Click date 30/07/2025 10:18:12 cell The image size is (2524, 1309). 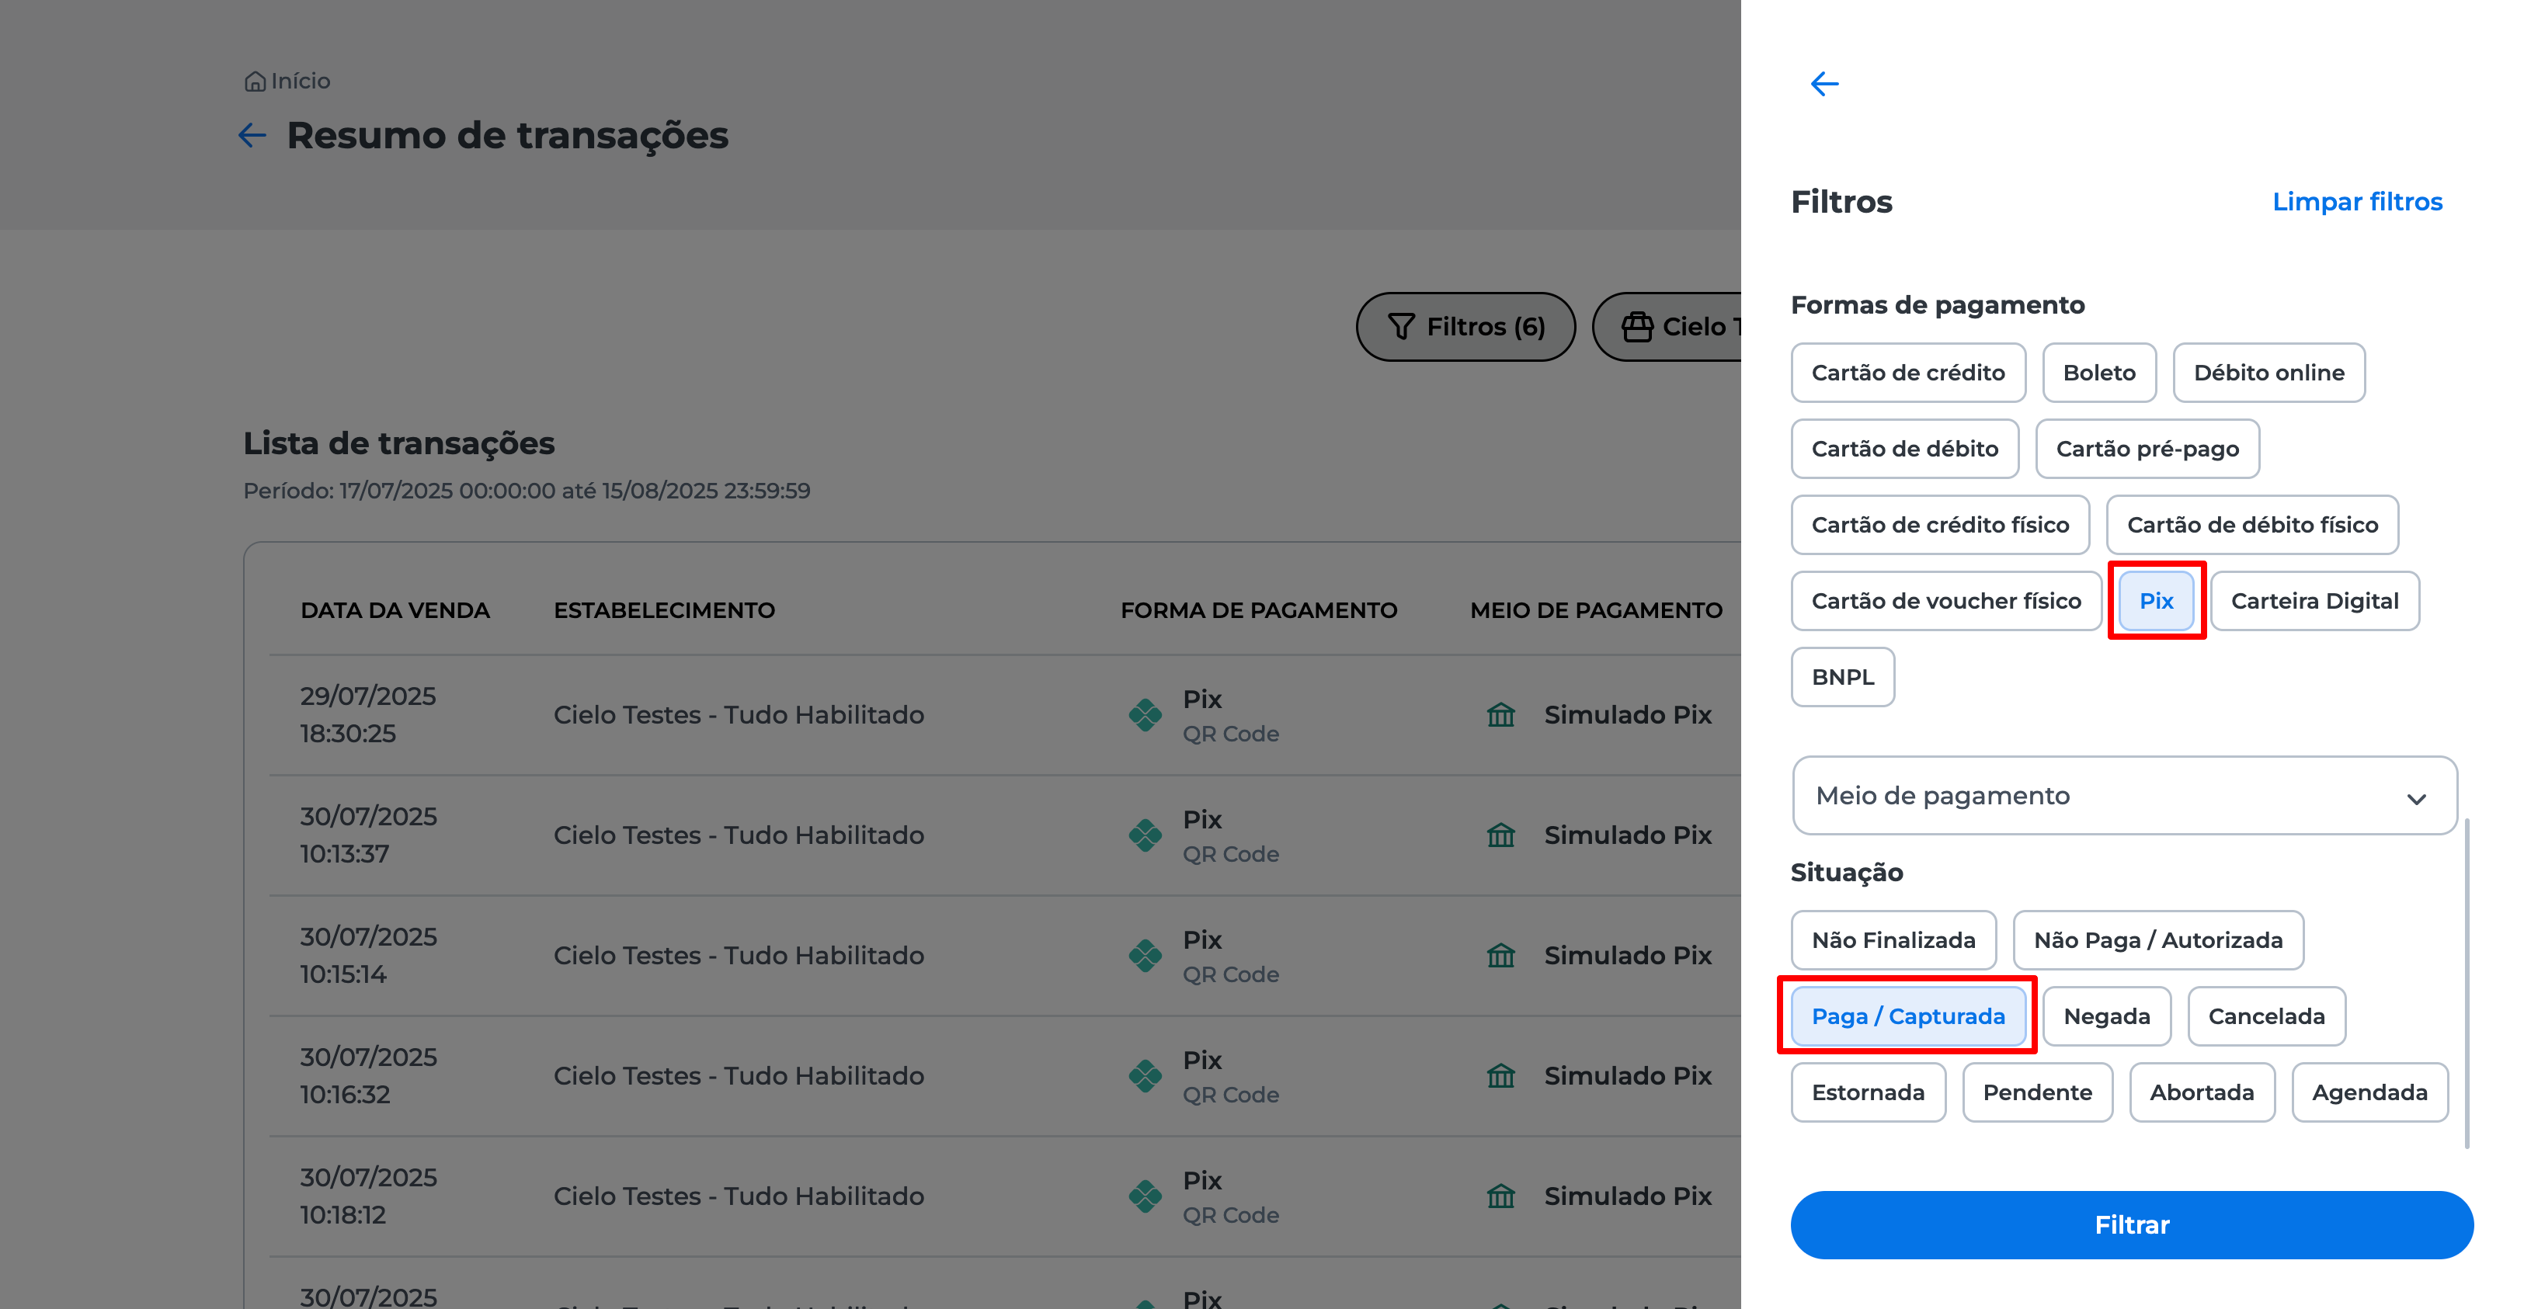point(367,1196)
